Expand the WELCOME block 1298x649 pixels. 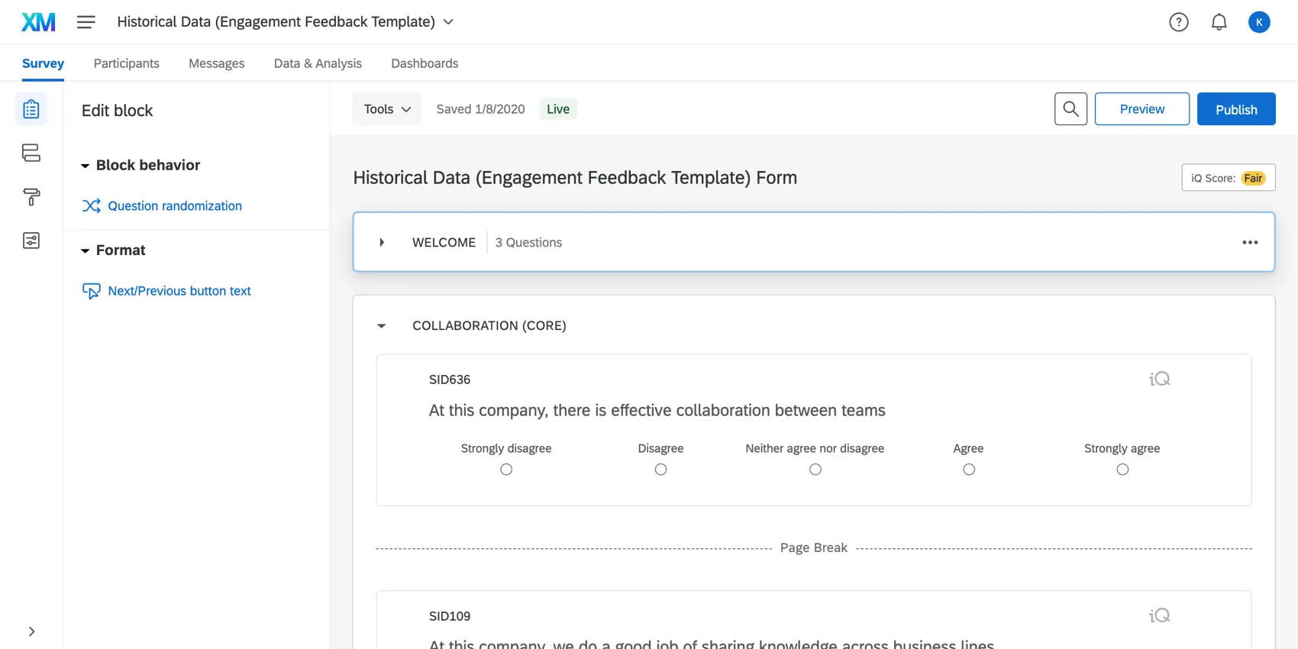tap(382, 242)
